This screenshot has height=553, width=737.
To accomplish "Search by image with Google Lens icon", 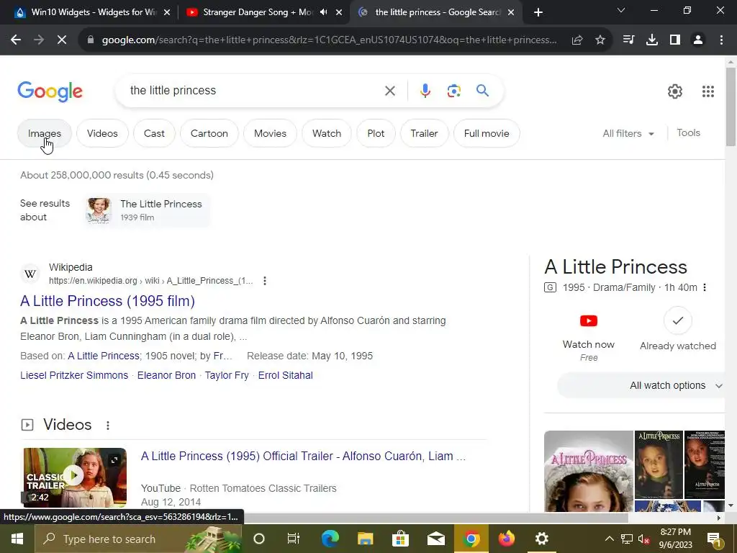I will (453, 91).
